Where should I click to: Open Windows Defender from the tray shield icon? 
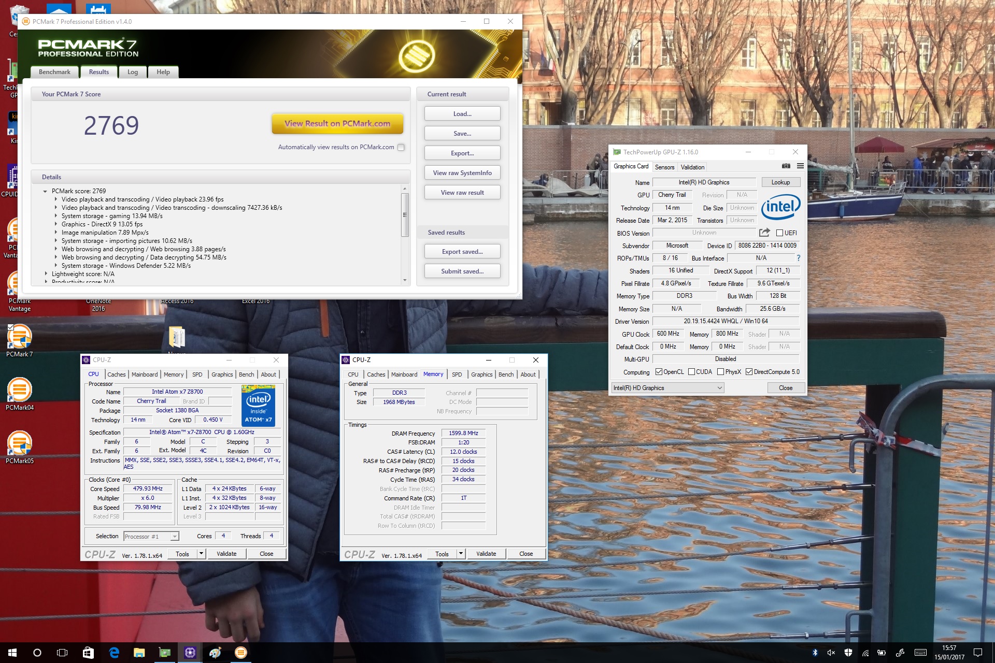point(848,653)
